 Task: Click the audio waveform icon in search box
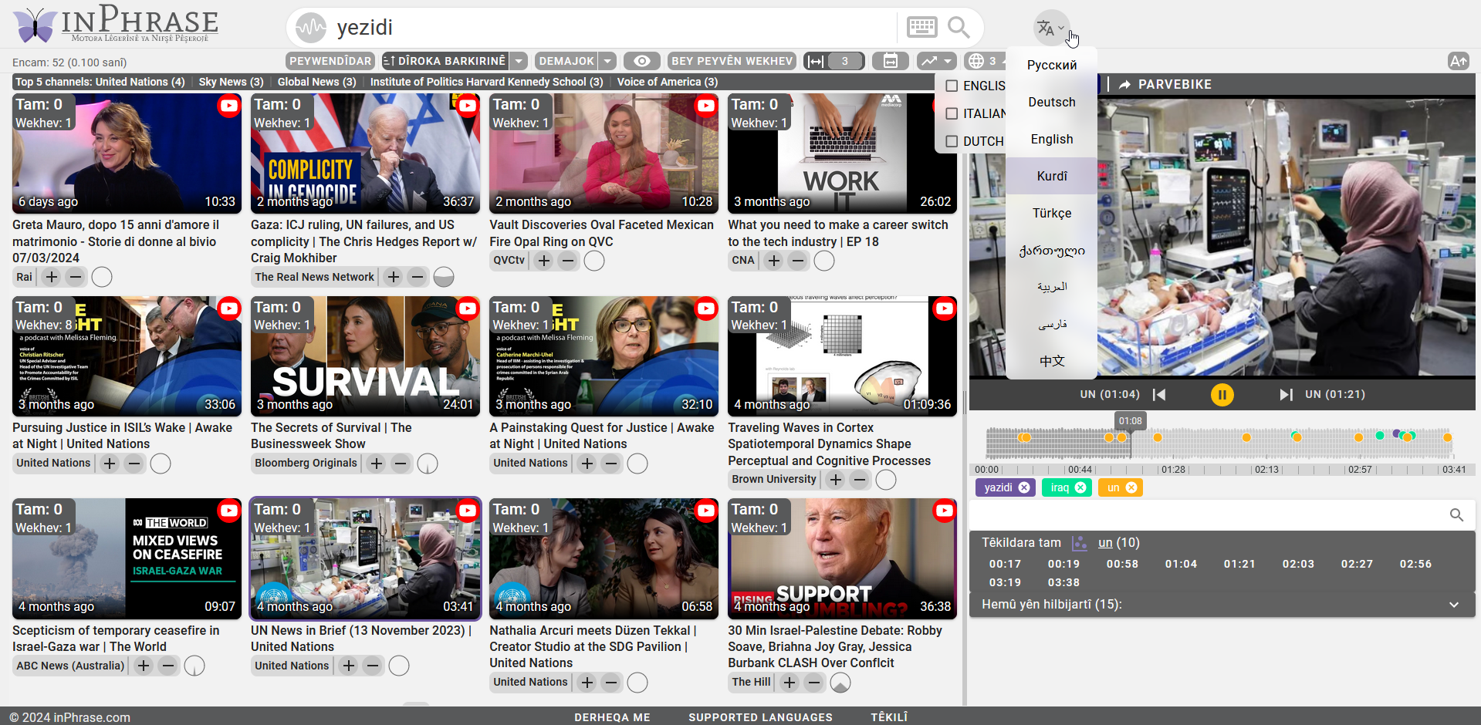[x=311, y=29]
